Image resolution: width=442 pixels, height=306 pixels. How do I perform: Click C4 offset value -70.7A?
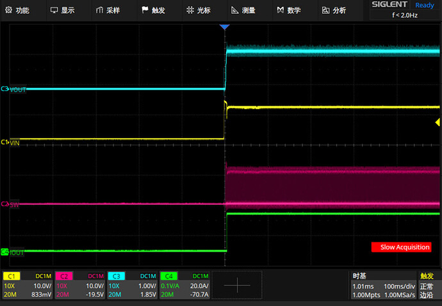199,294
